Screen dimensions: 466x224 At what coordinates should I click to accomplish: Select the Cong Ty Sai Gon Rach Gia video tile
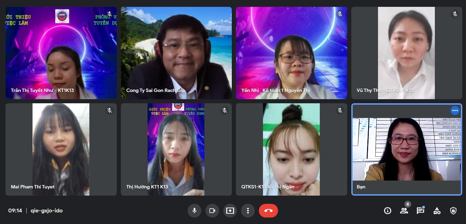(x=176, y=53)
